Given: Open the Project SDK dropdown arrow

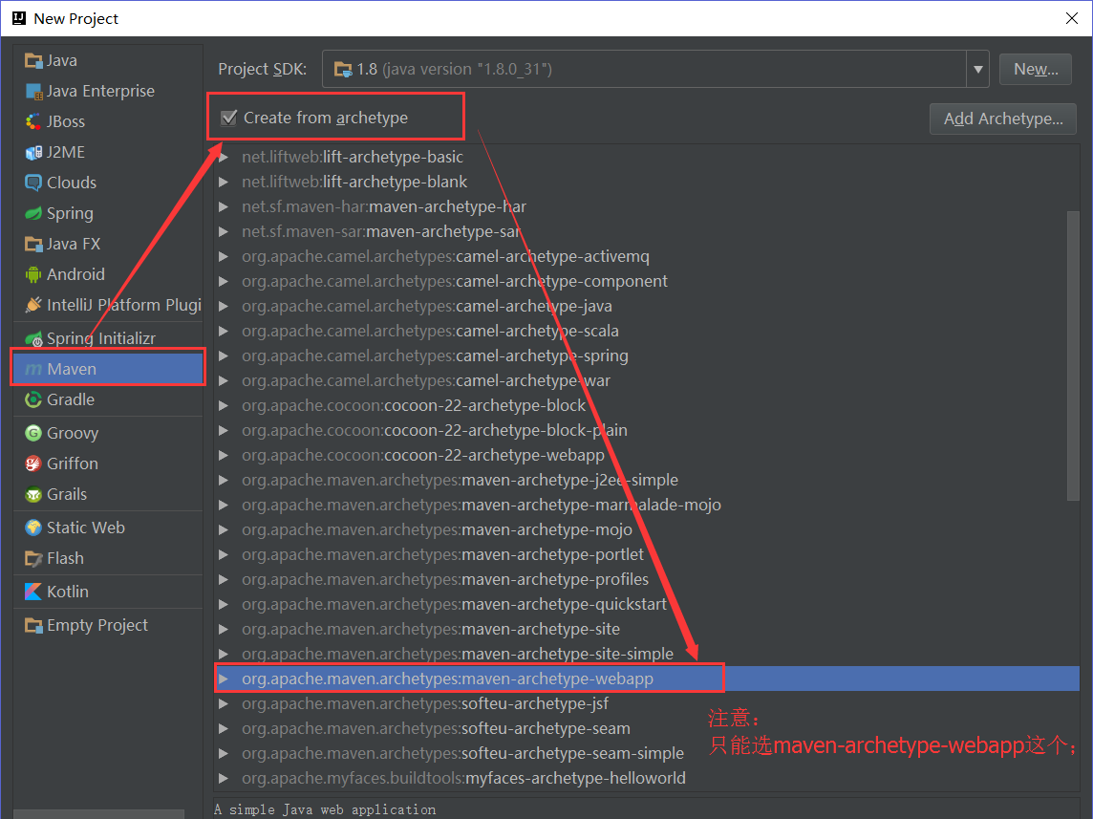Looking at the screenshot, I should (978, 69).
